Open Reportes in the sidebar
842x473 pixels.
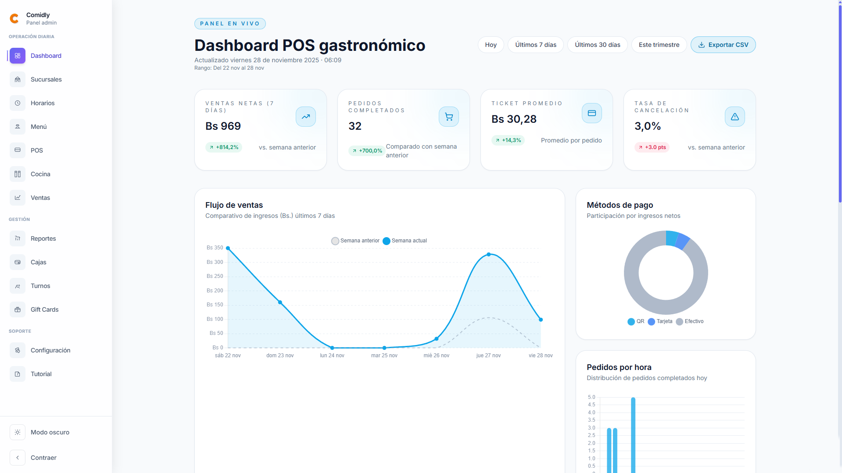43,238
